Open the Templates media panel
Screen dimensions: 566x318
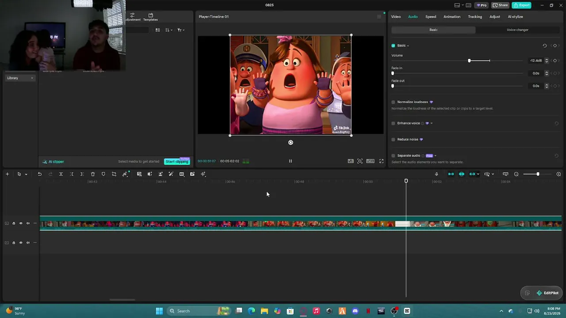point(150,17)
